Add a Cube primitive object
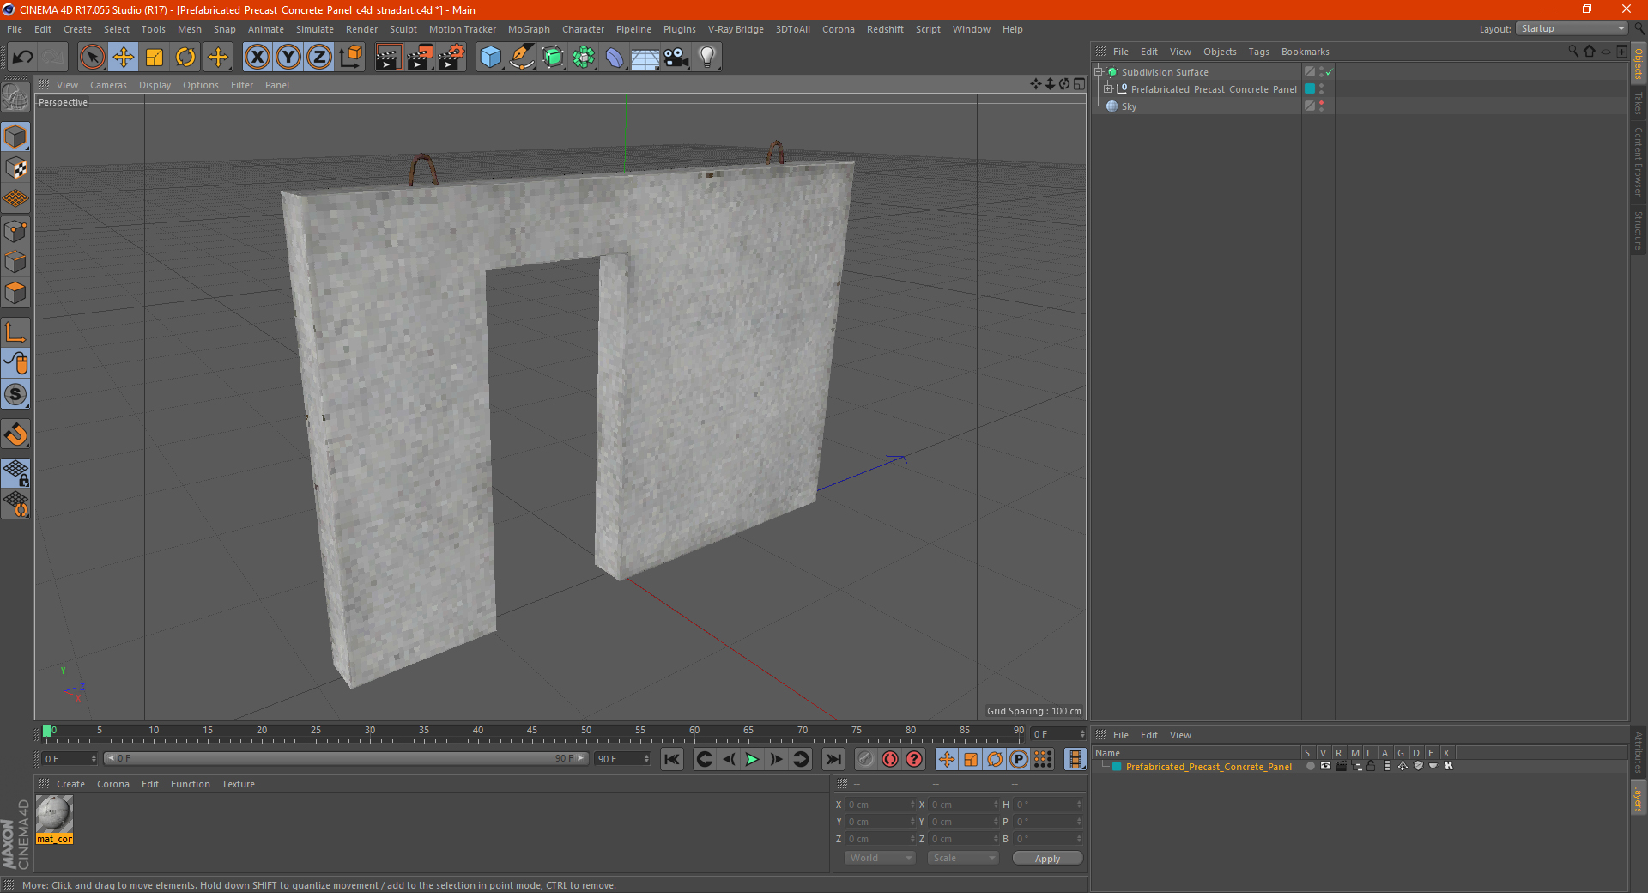The width and height of the screenshot is (1648, 893). pos(490,58)
